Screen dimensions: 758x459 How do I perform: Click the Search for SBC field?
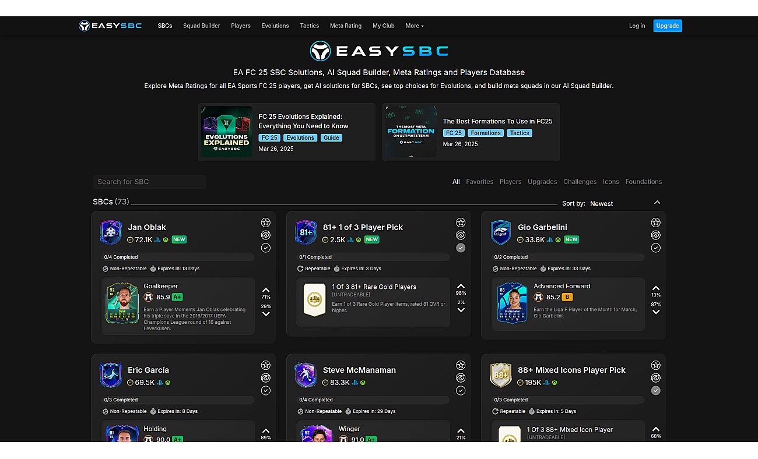point(149,182)
